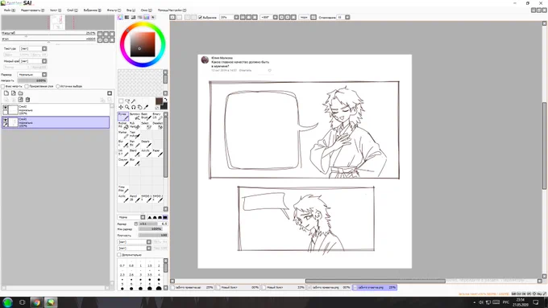548x308 pixels.
Task: Open the brush texture dropdown
Action: 135,248
